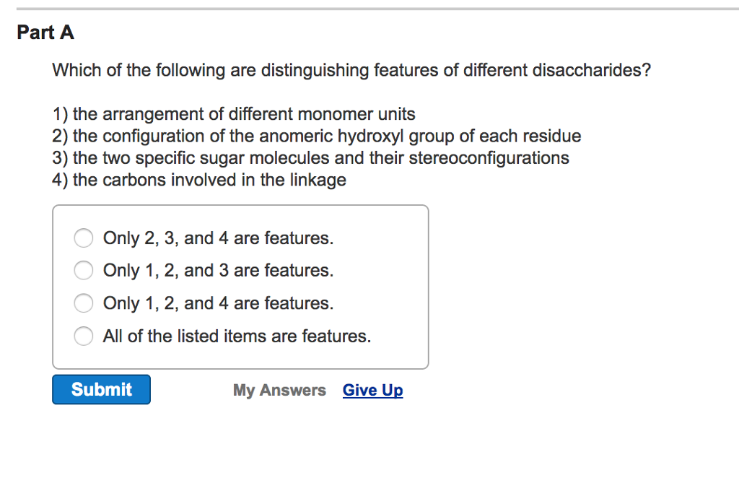Click the question text about disaccharides
Screen dimensions: 739x491
click(351, 70)
